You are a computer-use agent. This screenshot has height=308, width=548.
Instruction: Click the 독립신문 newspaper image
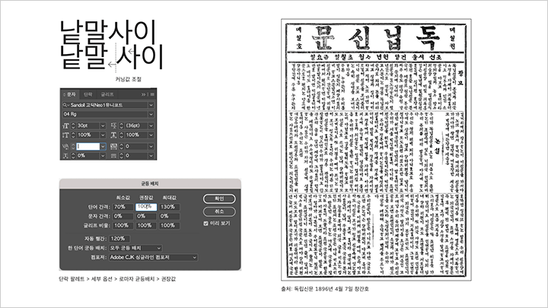click(377, 150)
